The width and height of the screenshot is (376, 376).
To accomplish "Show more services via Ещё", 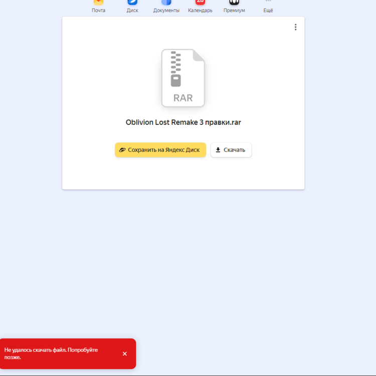I will 268,6.
